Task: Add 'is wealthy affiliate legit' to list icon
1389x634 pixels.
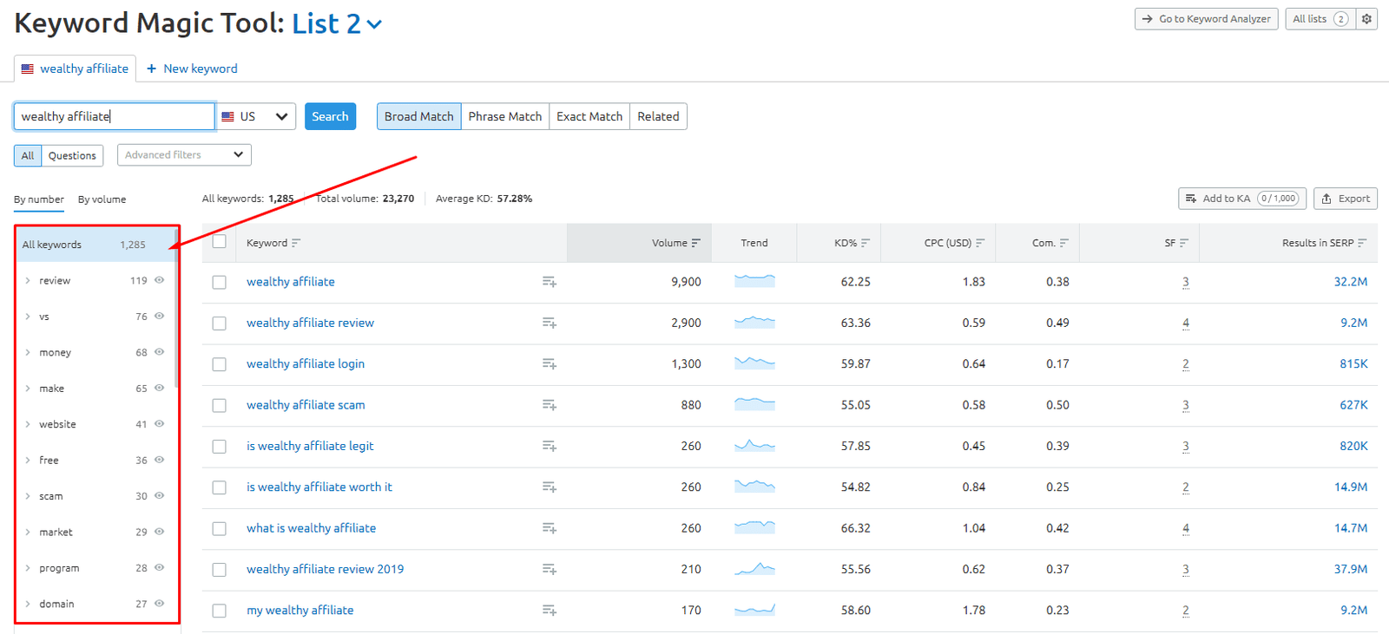Action: pos(549,446)
